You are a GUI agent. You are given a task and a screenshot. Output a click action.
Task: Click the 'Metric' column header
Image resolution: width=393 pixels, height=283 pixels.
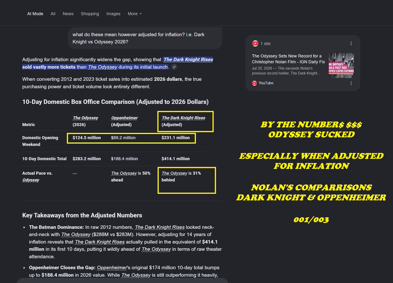[28, 125]
